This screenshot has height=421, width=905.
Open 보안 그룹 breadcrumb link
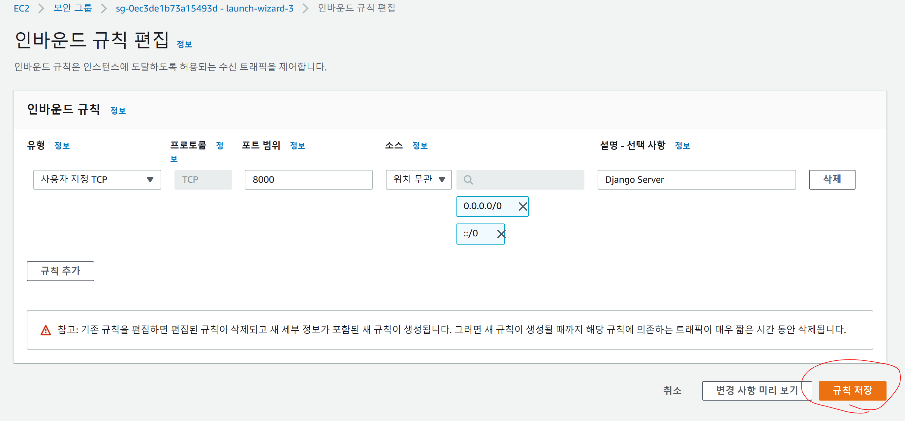click(72, 9)
